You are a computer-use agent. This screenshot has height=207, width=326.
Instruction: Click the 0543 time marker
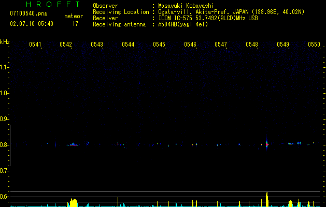97,45
